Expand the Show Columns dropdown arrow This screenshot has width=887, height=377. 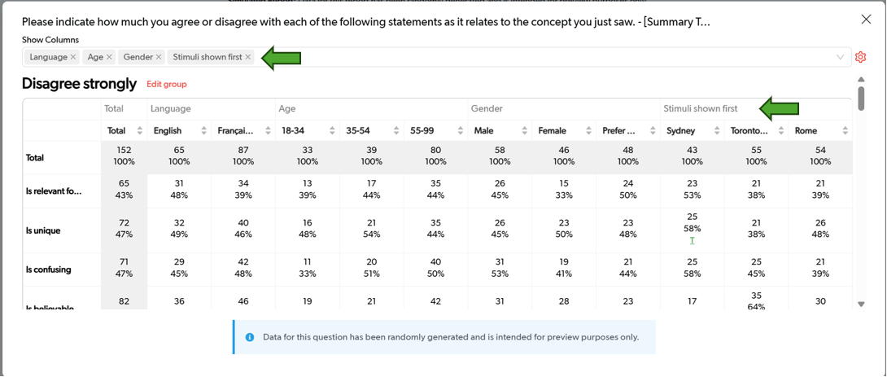(840, 57)
